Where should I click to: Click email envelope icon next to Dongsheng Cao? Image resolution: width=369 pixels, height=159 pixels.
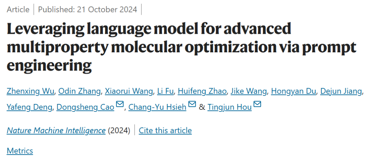click(x=120, y=104)
